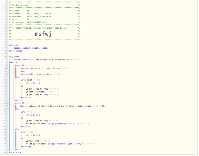
Task: Click the lightning bolt icon on line 37
Action: [7, 106]
